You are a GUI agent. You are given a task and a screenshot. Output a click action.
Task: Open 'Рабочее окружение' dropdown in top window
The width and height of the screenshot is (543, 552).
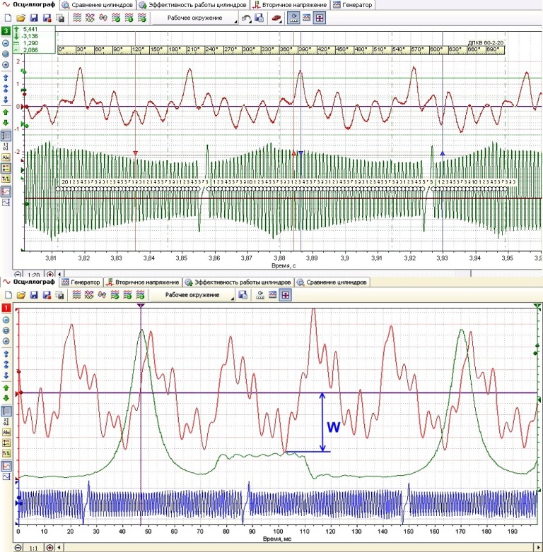pyautogui.click(x=194, y=18)
